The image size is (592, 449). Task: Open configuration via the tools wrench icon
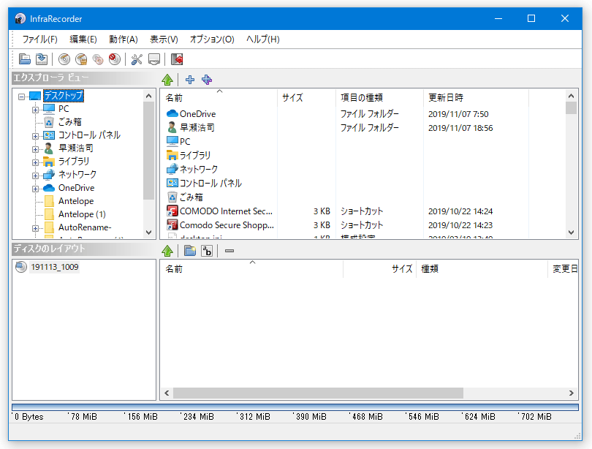(137, 59)
